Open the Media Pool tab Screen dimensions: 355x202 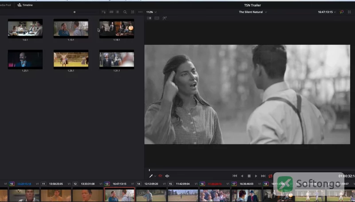[x=5, y=5]
